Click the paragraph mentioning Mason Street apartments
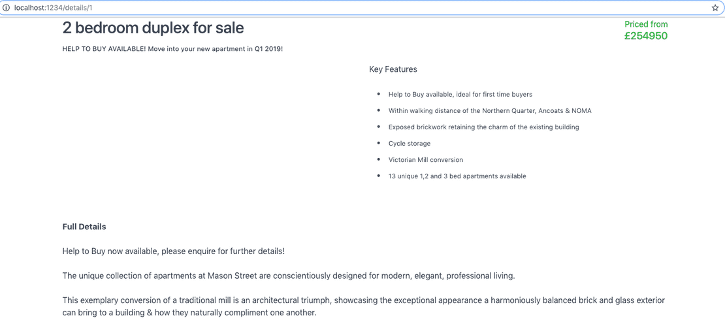 (x=289, y=276)
